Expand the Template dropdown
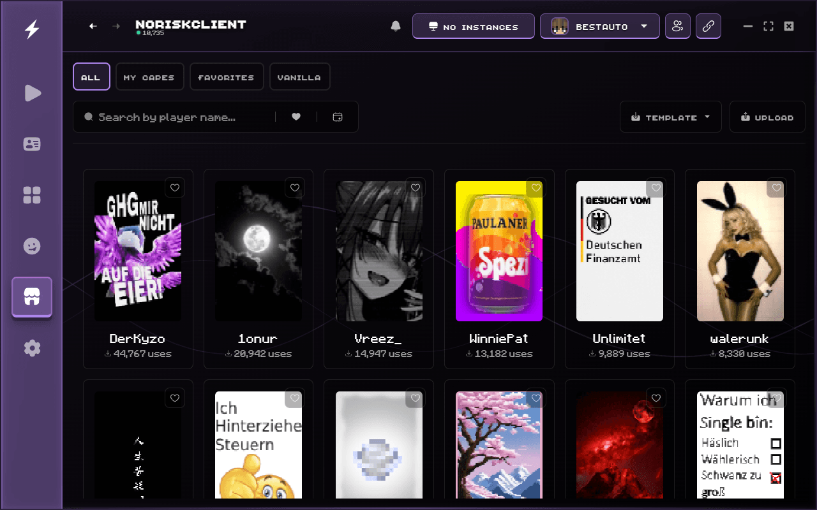The image size is (817, 510). point(671,117)
